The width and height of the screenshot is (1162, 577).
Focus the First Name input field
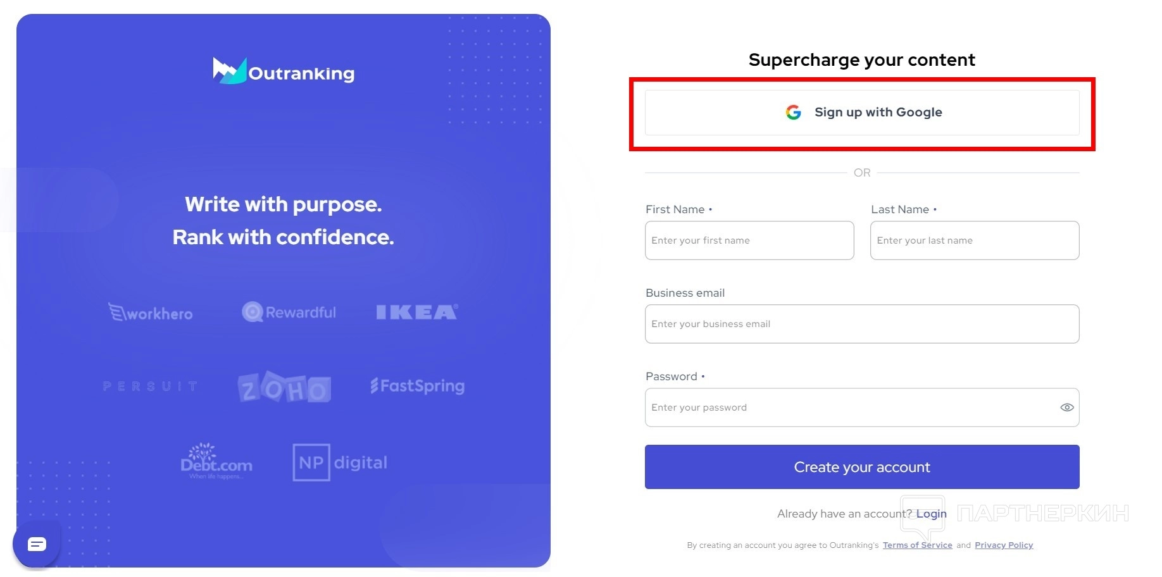click(749, 240)
